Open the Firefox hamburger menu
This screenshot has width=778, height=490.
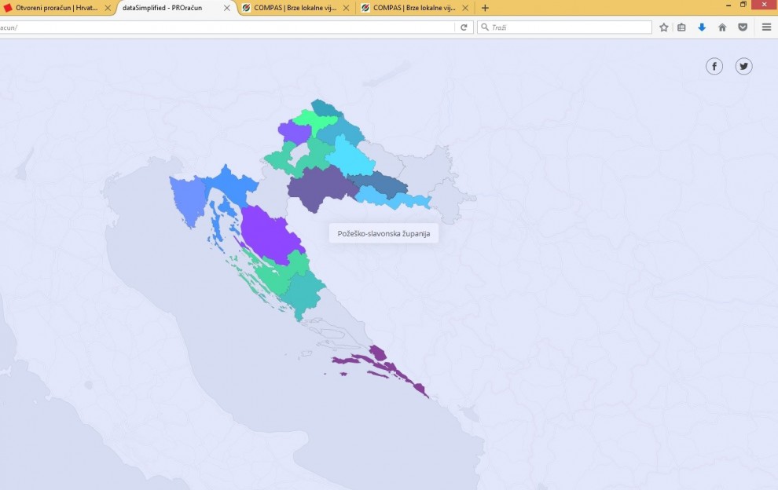pyautogui.click(x=766, y=27)
